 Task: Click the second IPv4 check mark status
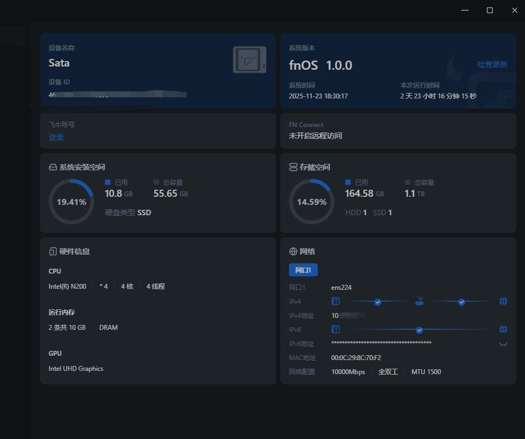[x=461, y=302]
